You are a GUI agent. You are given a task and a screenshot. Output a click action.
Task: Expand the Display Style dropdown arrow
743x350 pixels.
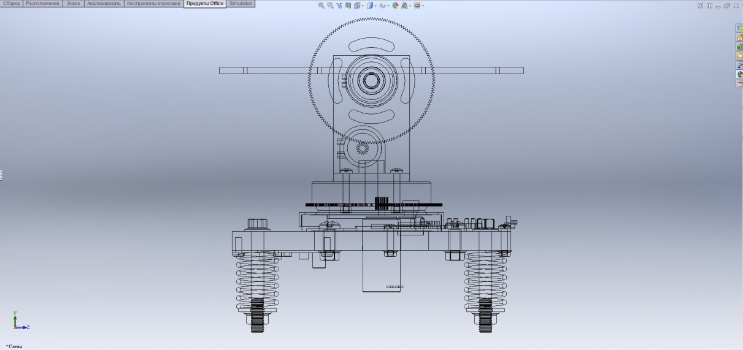coord(375,6)
